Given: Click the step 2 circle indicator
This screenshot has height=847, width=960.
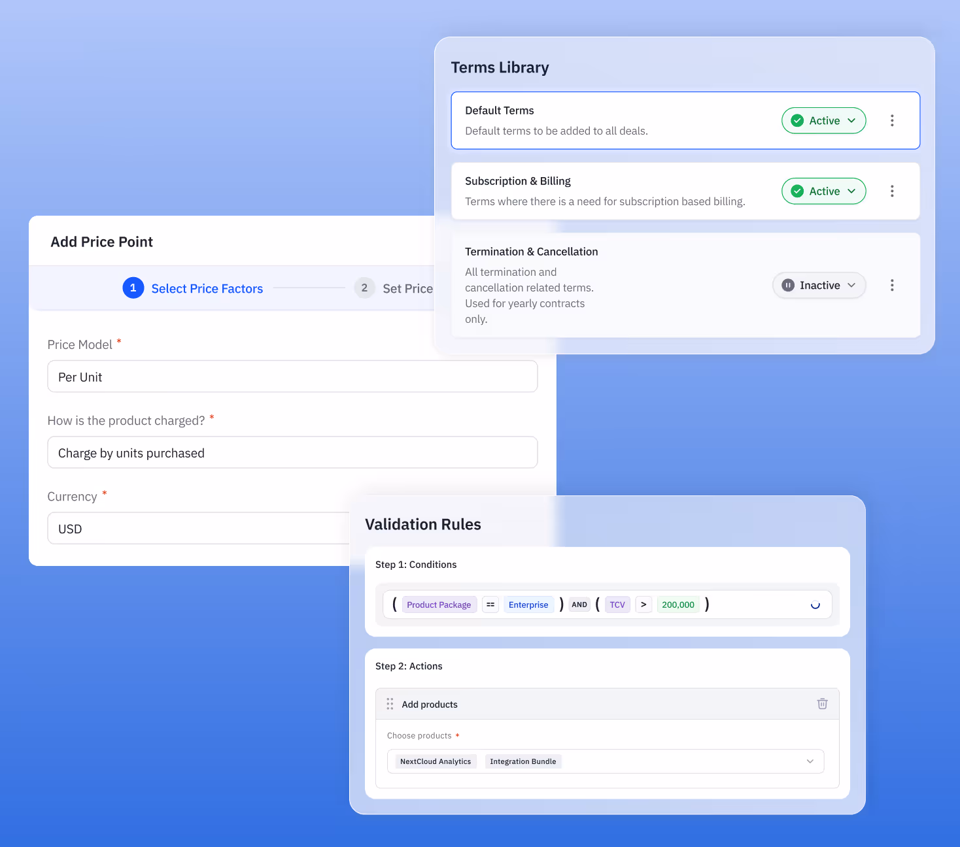Looking at the screenshot, I should click(364, 288).
